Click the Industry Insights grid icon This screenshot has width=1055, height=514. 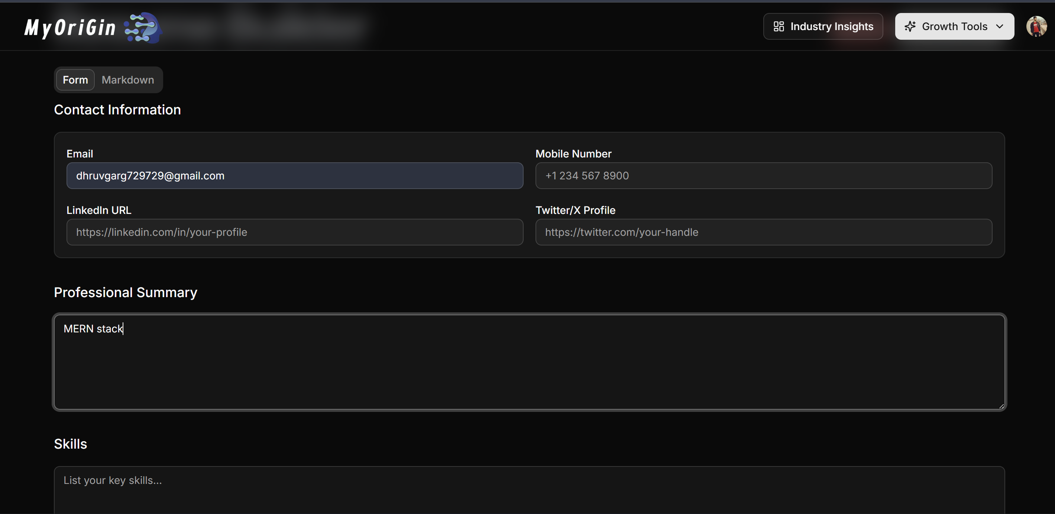778,27
